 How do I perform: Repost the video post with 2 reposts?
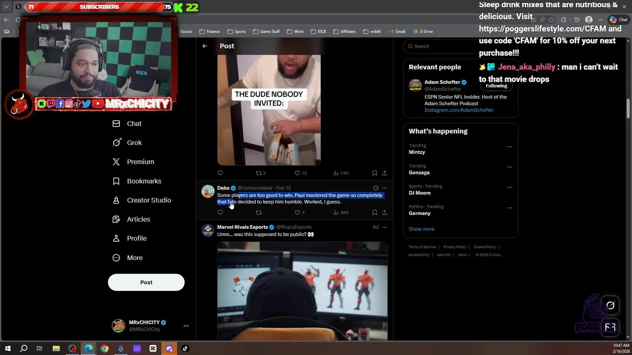260,173
